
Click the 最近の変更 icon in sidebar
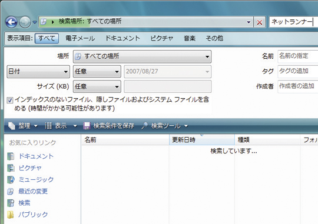[11, 191]
